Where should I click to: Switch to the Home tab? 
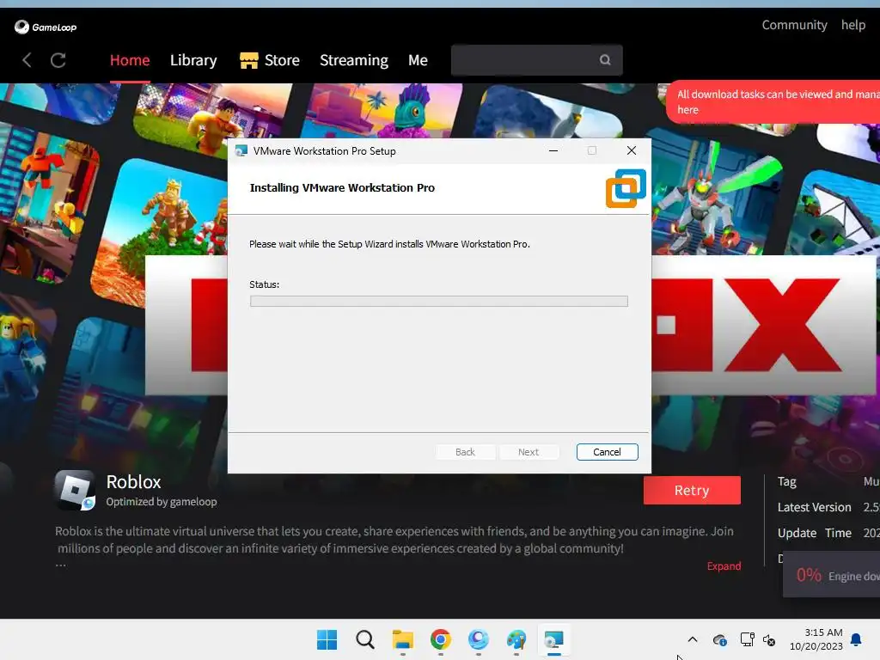[x=130, y=60]
